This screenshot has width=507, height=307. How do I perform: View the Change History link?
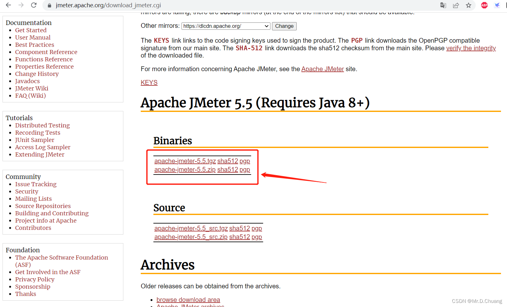pos(37,74)
